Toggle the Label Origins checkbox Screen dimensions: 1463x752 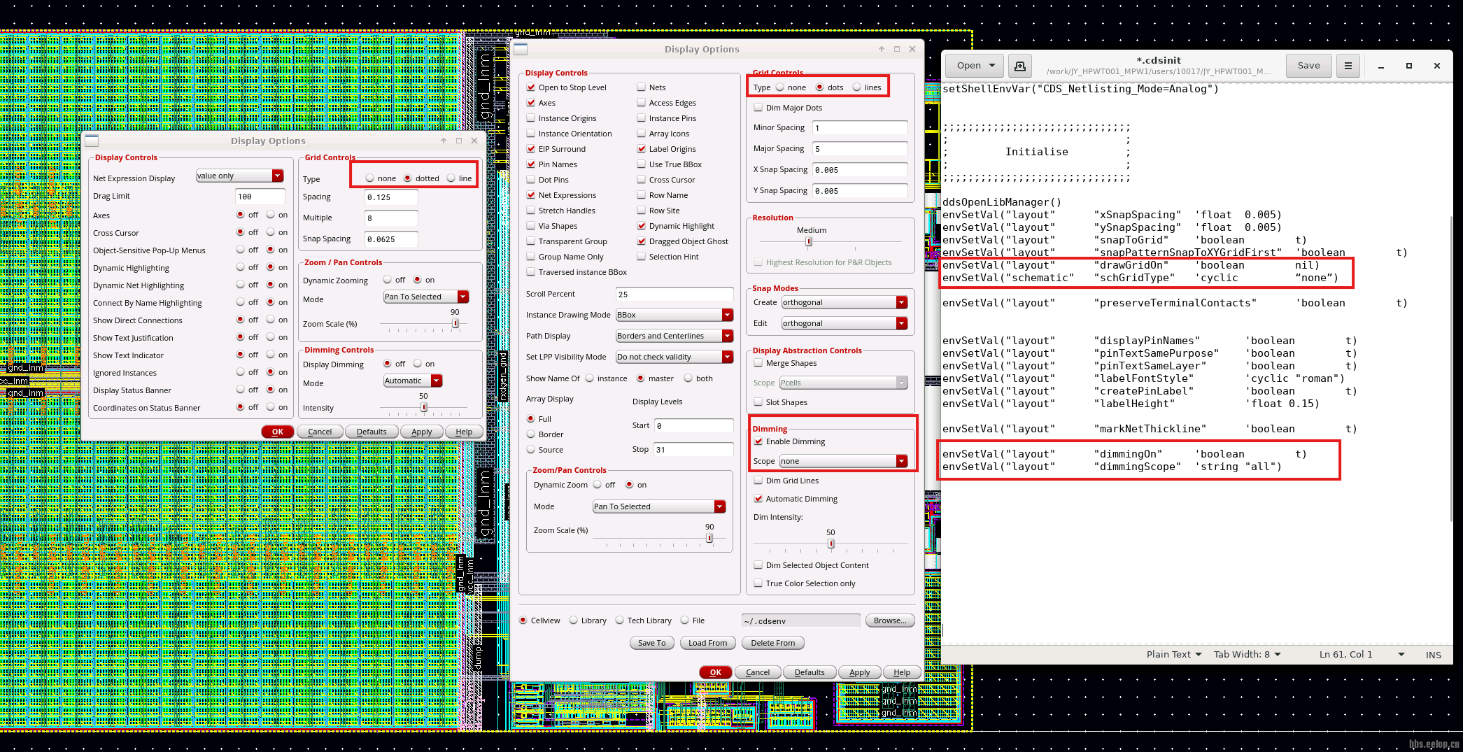point(642,149)
